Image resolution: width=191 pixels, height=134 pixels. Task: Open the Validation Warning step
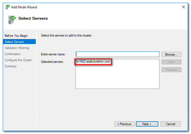coord(17,48)
